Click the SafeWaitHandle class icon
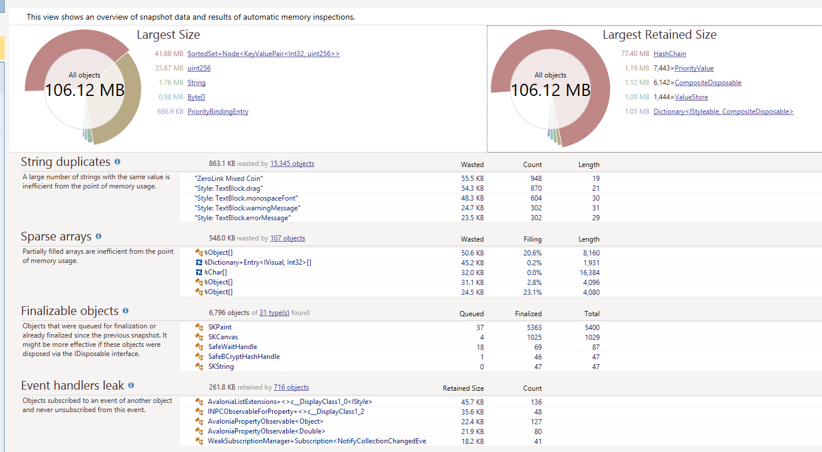 click(x=199, y=347)
